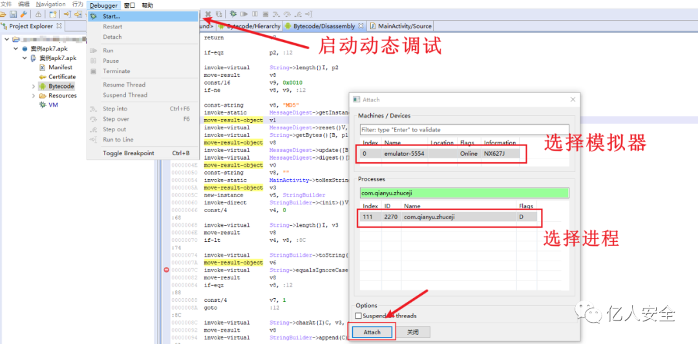Click the devices filter input field

click(x=464, y=130)
